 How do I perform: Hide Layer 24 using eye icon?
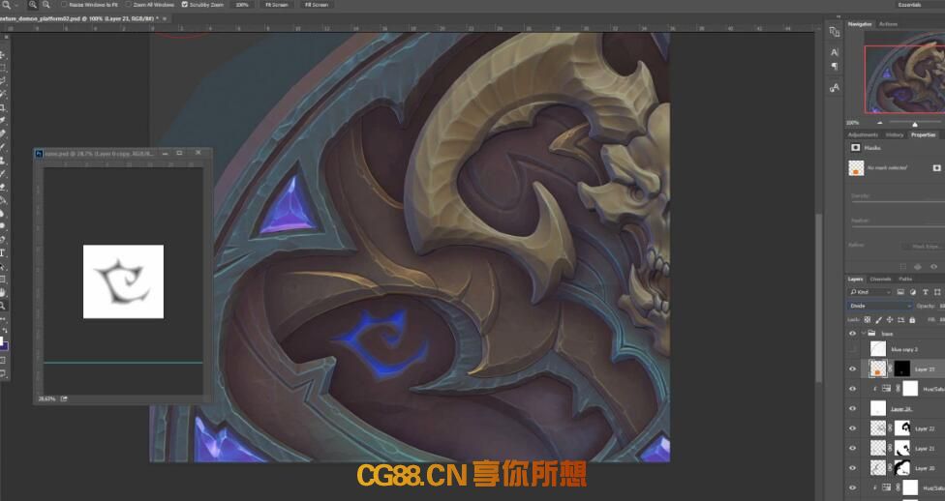tap(852, 408)
